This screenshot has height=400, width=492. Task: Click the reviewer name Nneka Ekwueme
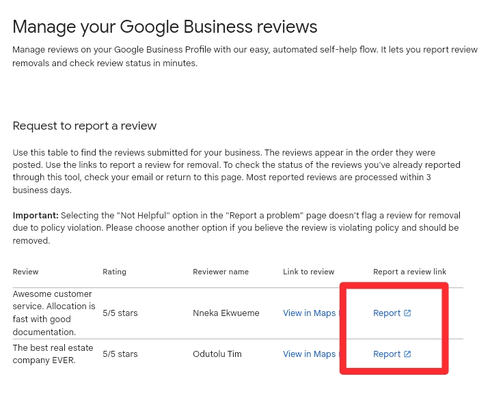click(x=226, y=313)
